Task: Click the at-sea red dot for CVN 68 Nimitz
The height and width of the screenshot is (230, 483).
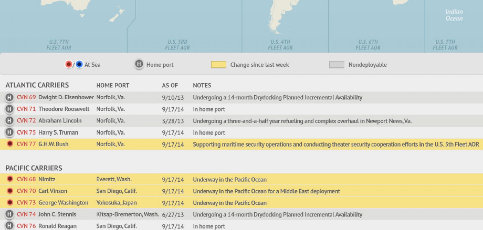Action: [10, 179]
